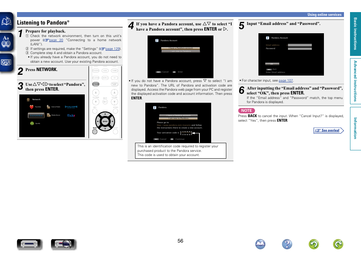Viewport: 361px width, 255px height.
Task: Click step 6 "After inputting the Email address" text
Action: [295, 91]
